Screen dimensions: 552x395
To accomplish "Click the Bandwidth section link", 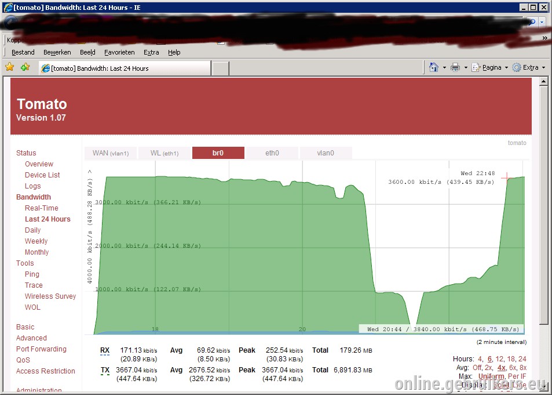I will pos(34,197).
